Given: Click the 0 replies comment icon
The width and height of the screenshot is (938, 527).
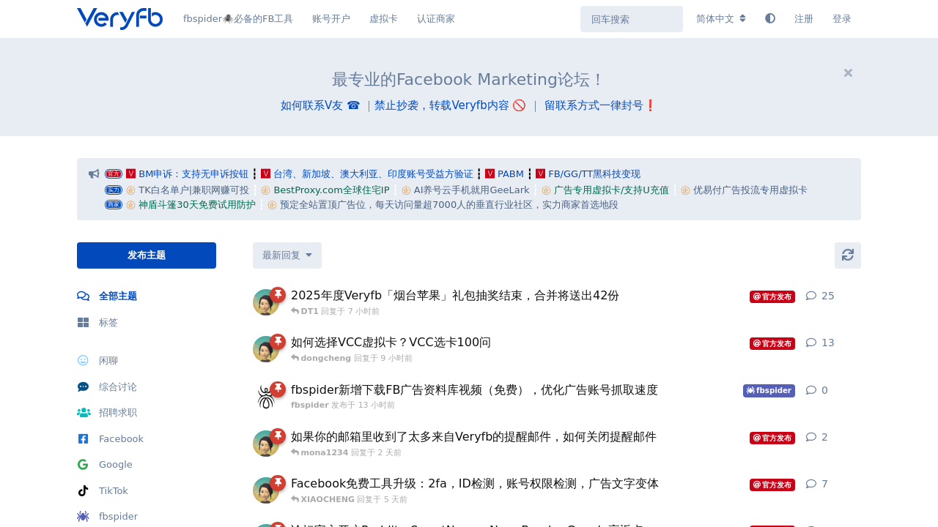Looking at the screenshot, I should point(811,390).
